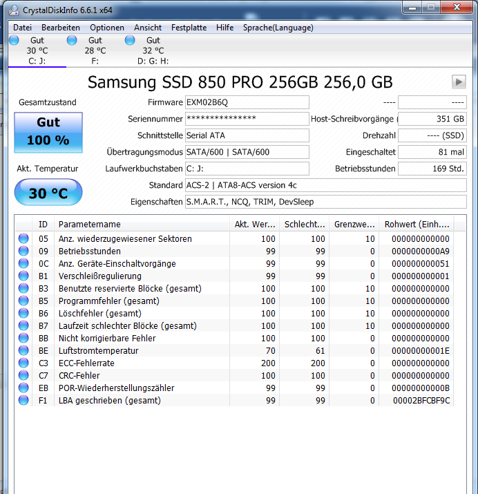The height and width of the screenshot is (494, 478).
Task: Select the D: G: H: disk status orb
Action: (130, 40)
